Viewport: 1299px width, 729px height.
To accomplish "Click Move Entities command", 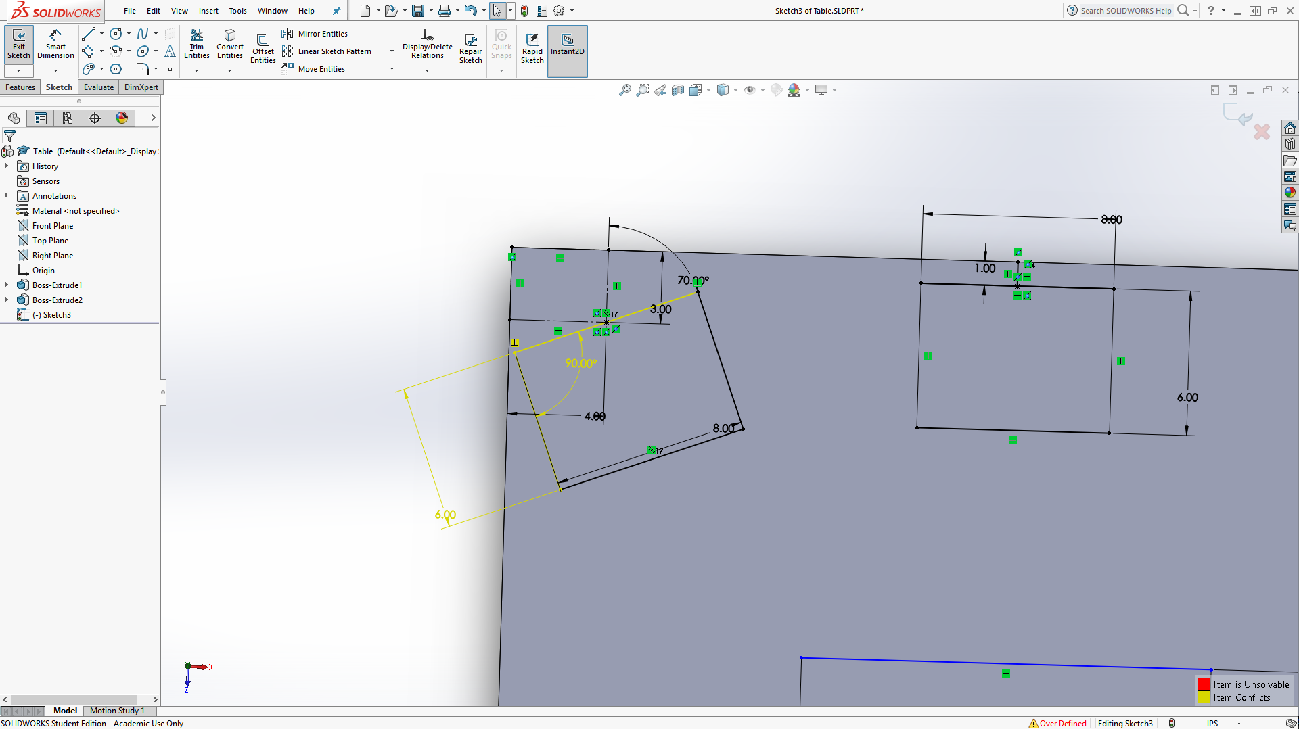I will [x=313, y=69].
